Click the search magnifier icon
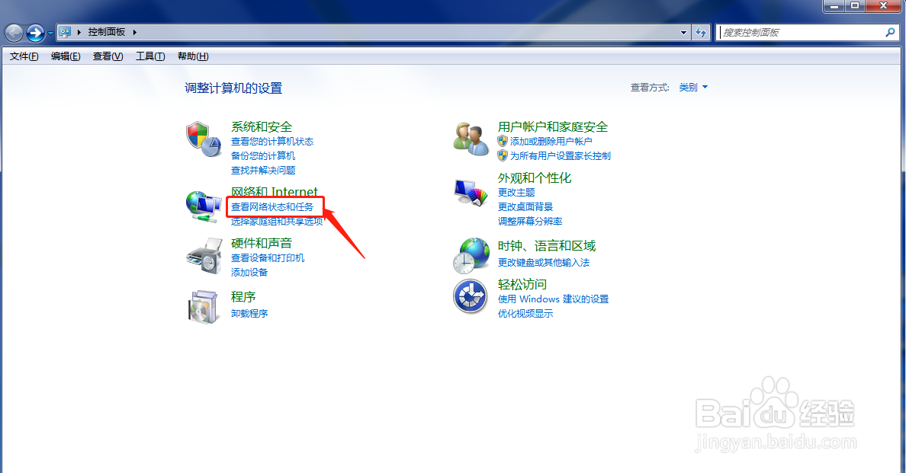 pyautogui.click(x=890, y=33)
